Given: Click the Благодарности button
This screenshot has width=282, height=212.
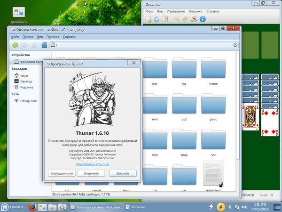Looking at the screenshot, I should tap(62, 173).
